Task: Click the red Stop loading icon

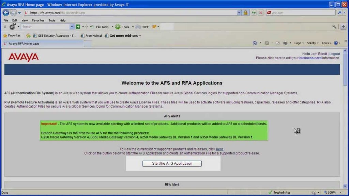Action: [261, 13]
